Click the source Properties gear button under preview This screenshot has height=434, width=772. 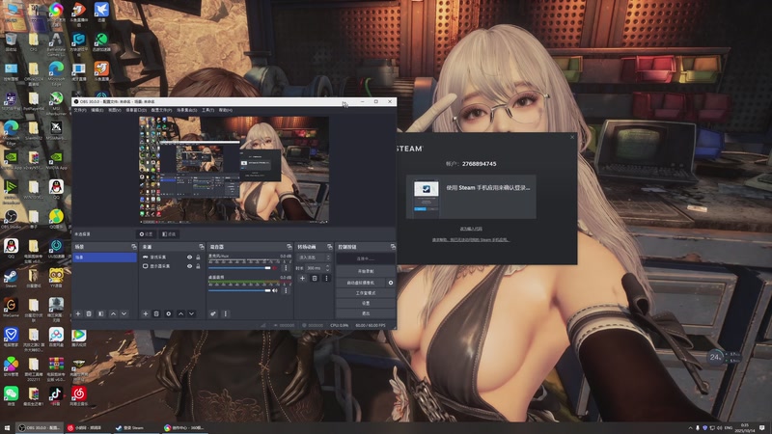click(x=147, y=234)
